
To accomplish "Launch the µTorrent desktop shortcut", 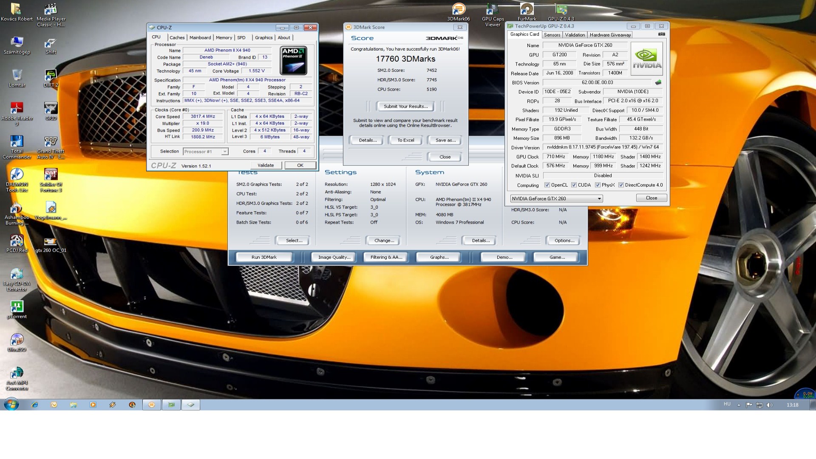I will [17, 310].
